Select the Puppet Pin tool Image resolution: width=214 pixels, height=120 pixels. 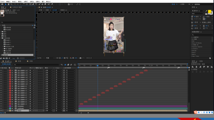[52, 4]
